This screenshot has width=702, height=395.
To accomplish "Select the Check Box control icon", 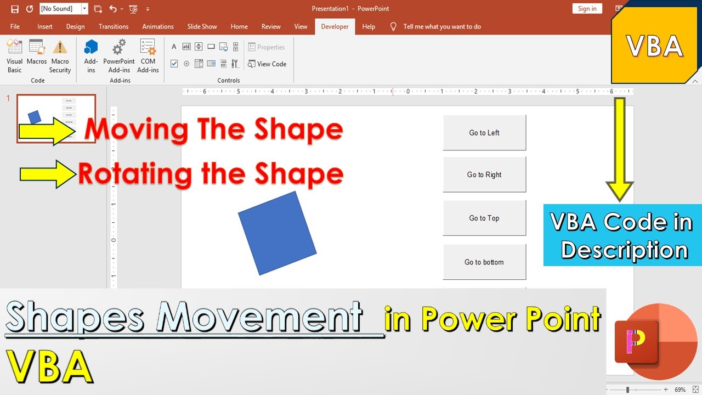I will point(174,64).
